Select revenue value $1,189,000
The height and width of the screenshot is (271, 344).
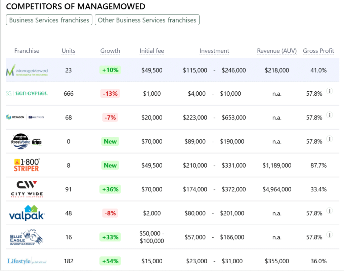point(277,165)
